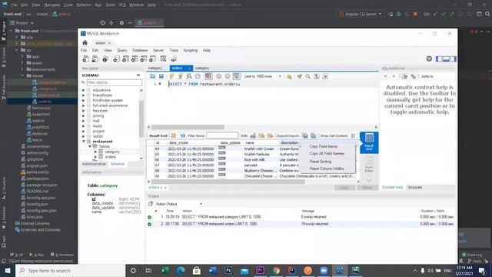Switch to the Form Editor side button

(369, 164)
